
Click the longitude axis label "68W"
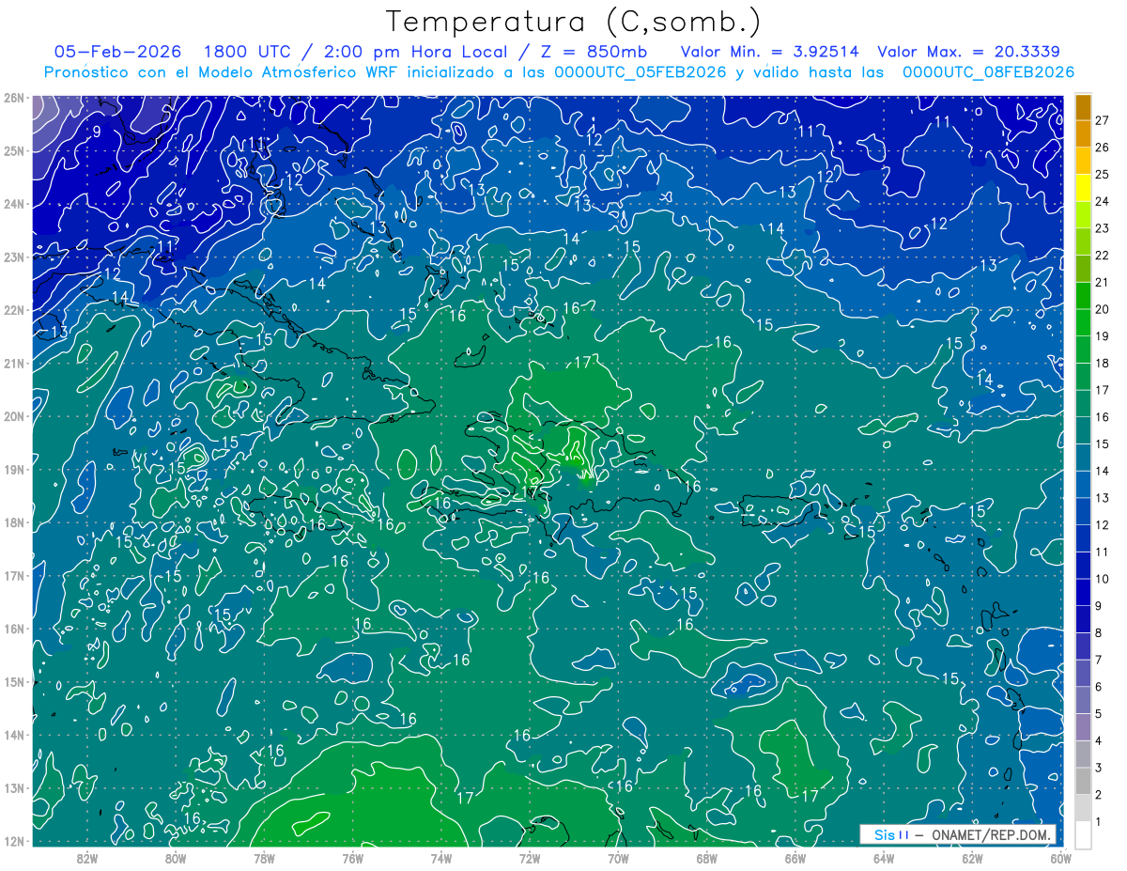tap(706, 858)
